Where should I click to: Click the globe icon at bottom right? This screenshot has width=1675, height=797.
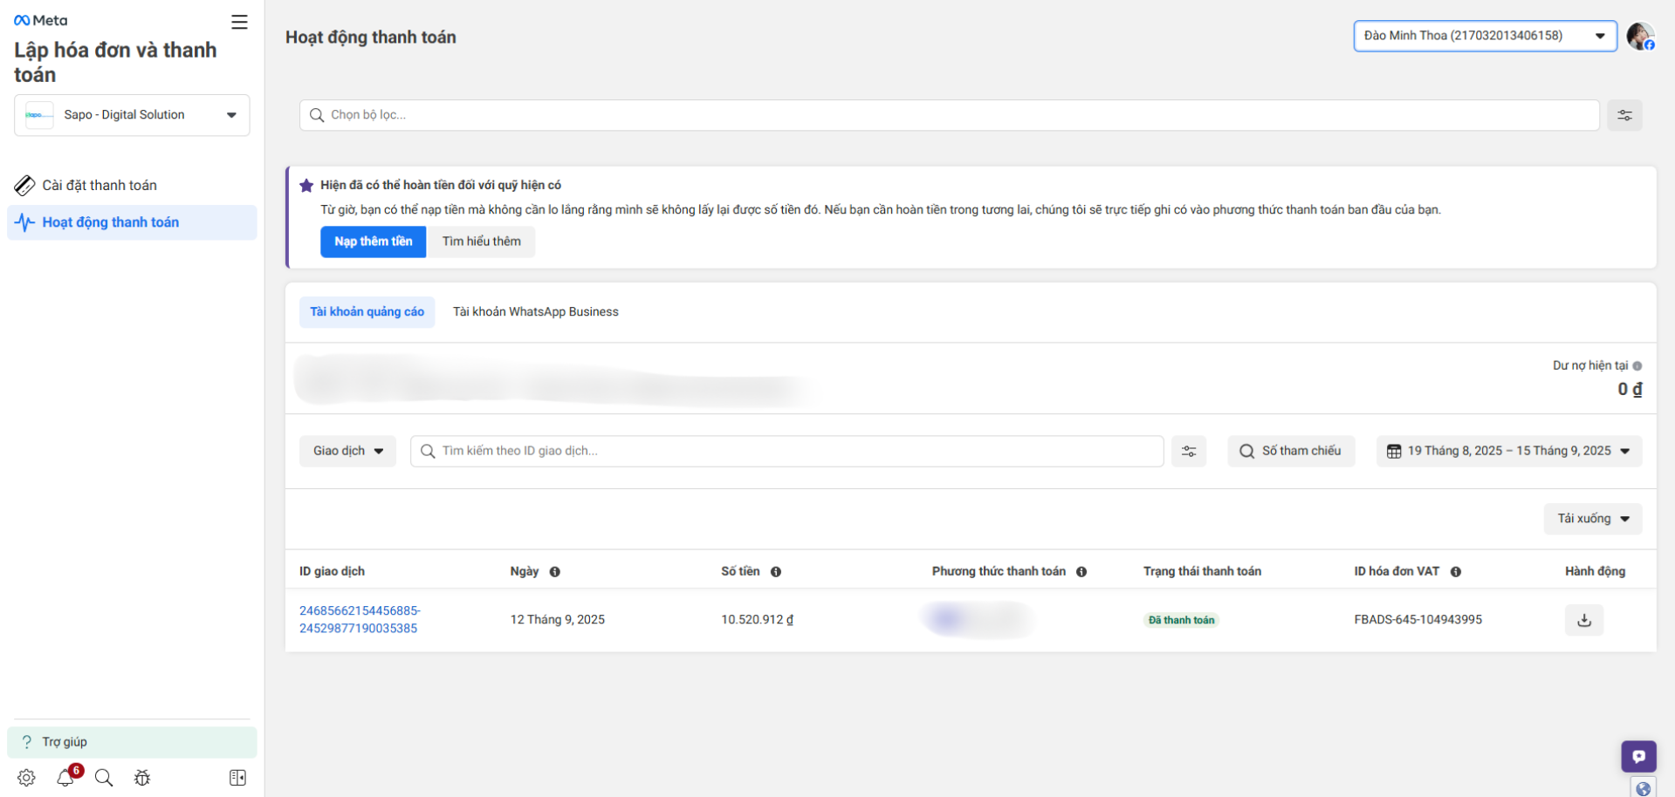pyautogui.click(x=1644, y=788)
